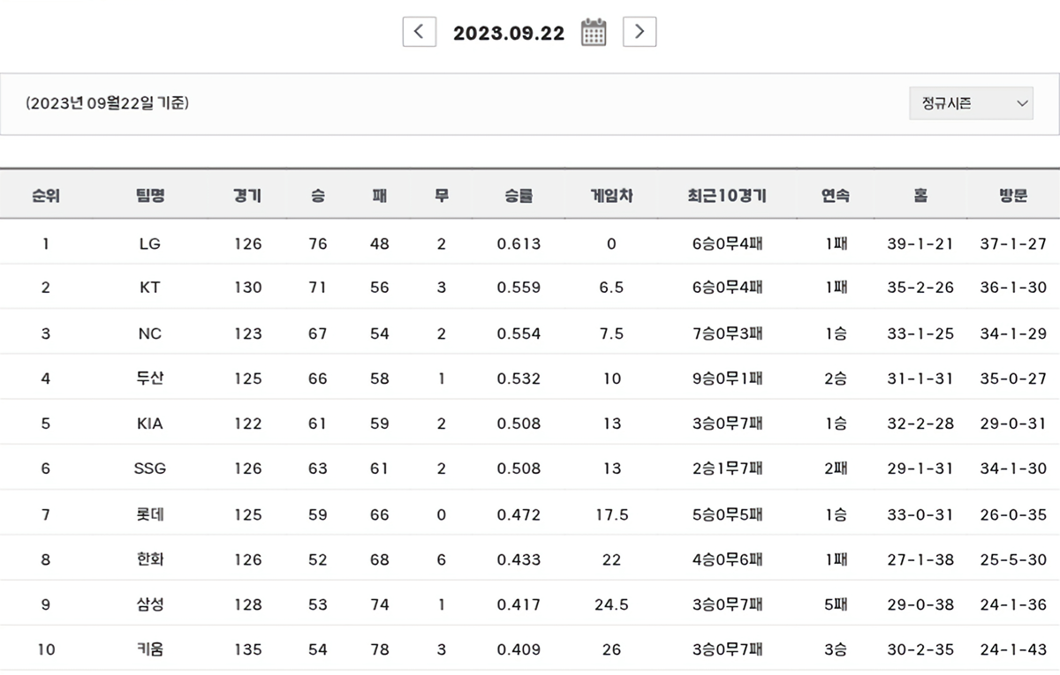1060x675 pixels.
Task: Select team name 롯데
Action: 150,514
